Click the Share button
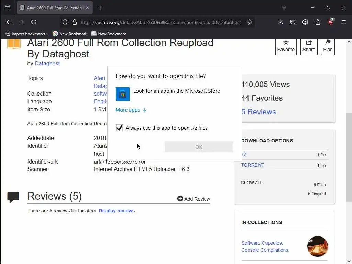Screen dimensions: 352x264 point(309,46)
